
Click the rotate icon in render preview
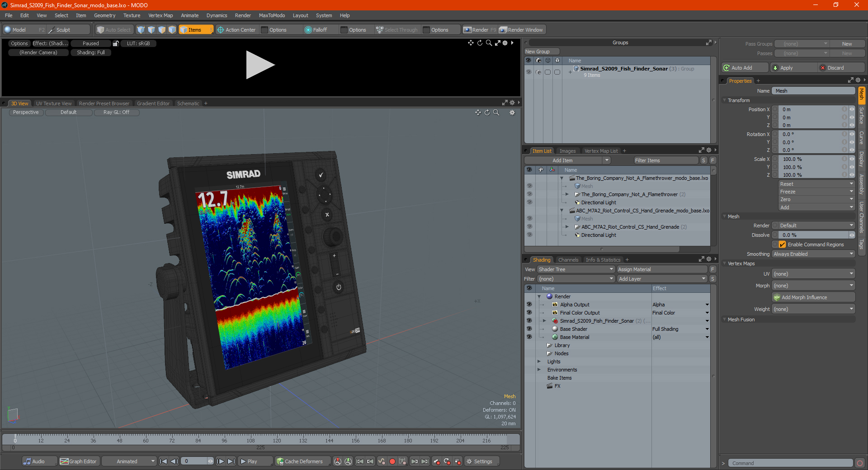pyautogui.click(x=480, y=43)
